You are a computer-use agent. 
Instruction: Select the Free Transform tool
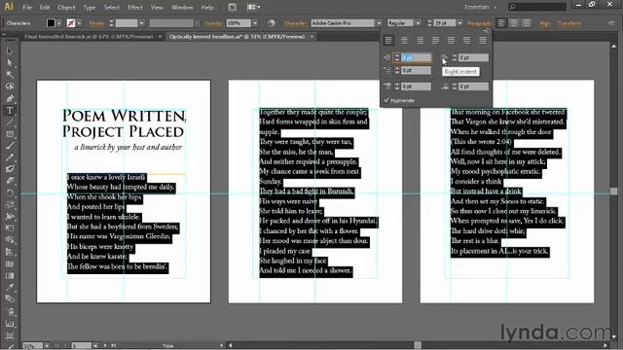point(10,228)
